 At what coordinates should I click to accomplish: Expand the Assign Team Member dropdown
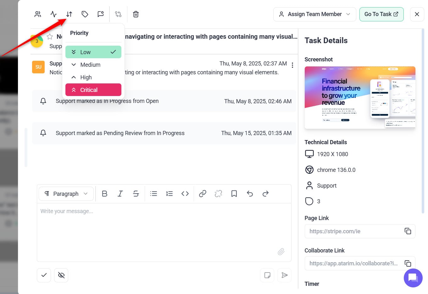coord(314,14)
